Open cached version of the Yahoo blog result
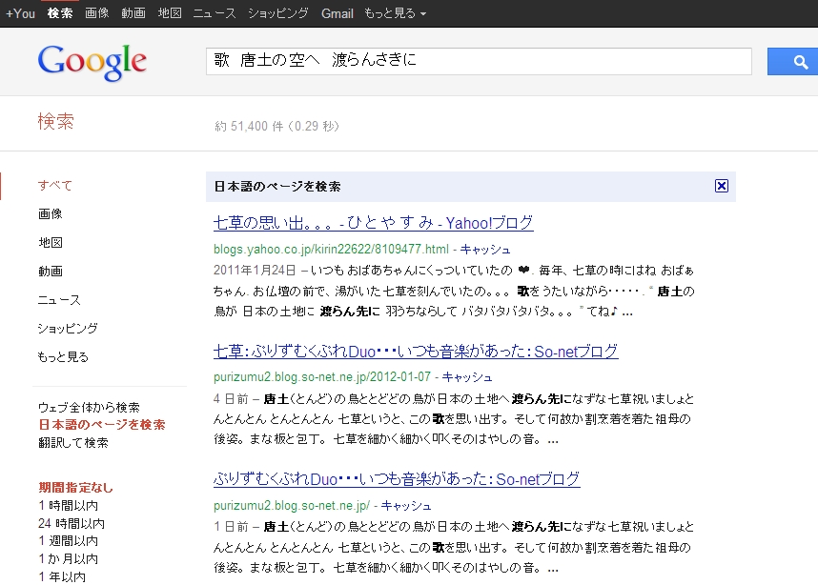818x585 pixels. [485, 249]
